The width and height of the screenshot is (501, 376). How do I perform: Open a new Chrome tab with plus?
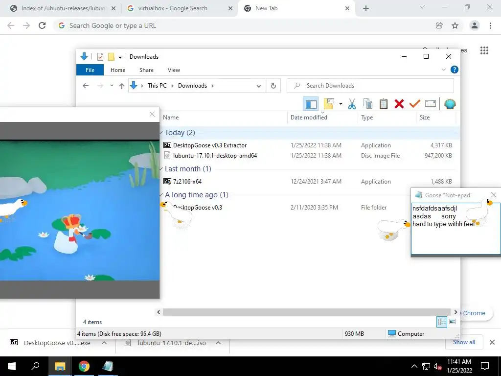(366, 9)
